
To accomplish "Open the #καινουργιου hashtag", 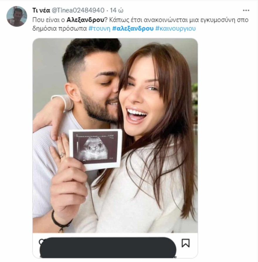I will 175,29.
